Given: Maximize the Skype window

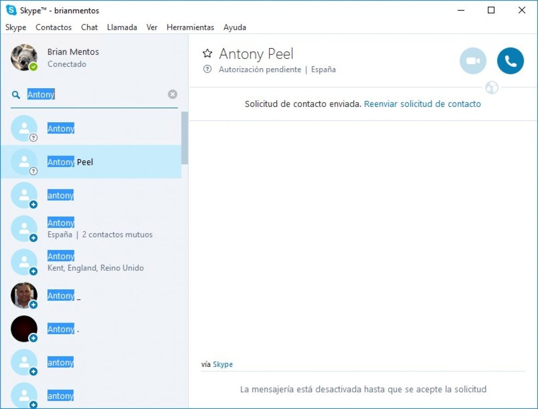Looking at the screenshot, I should point(491,10).
